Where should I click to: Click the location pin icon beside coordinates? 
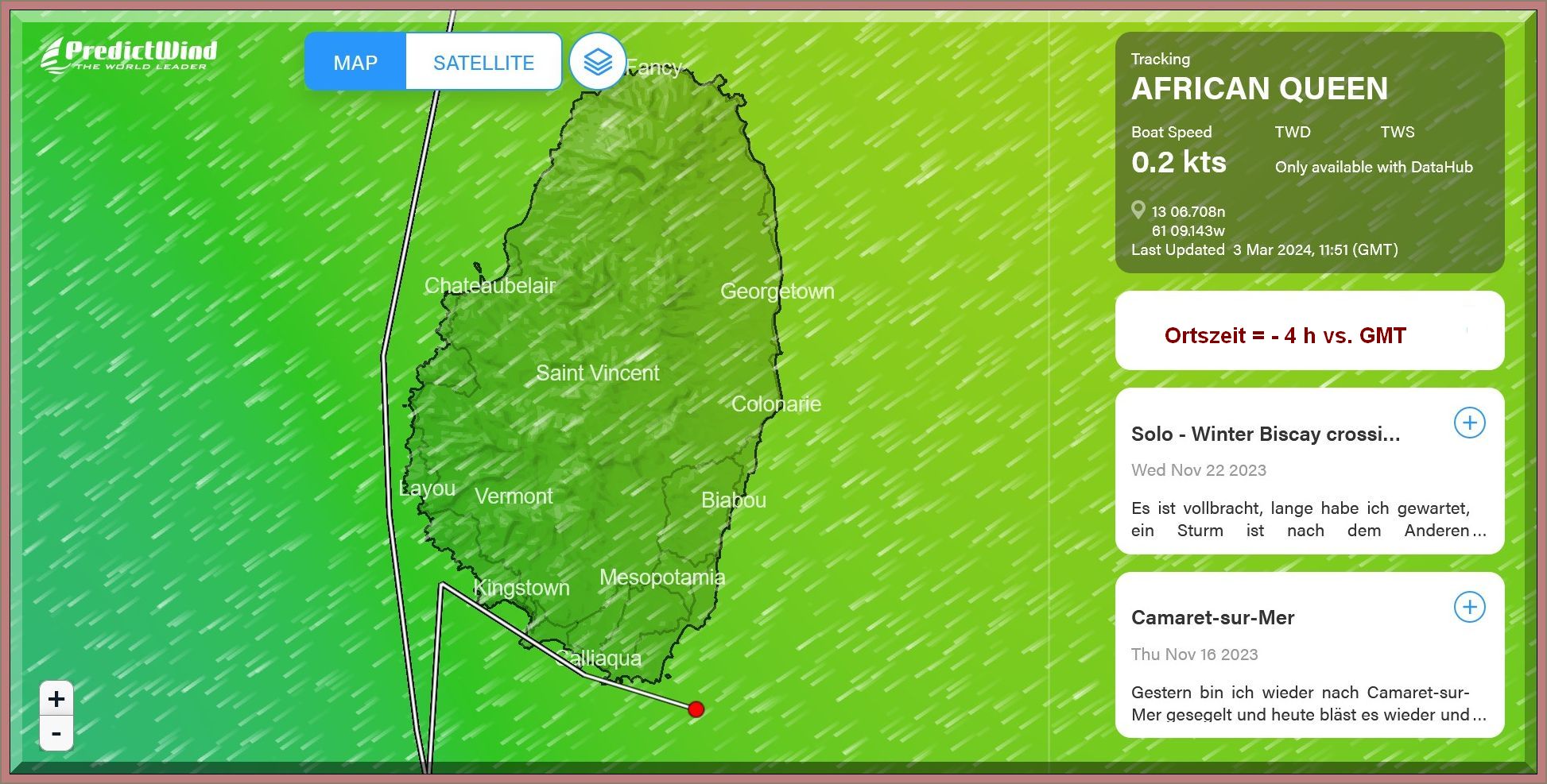1138,210
